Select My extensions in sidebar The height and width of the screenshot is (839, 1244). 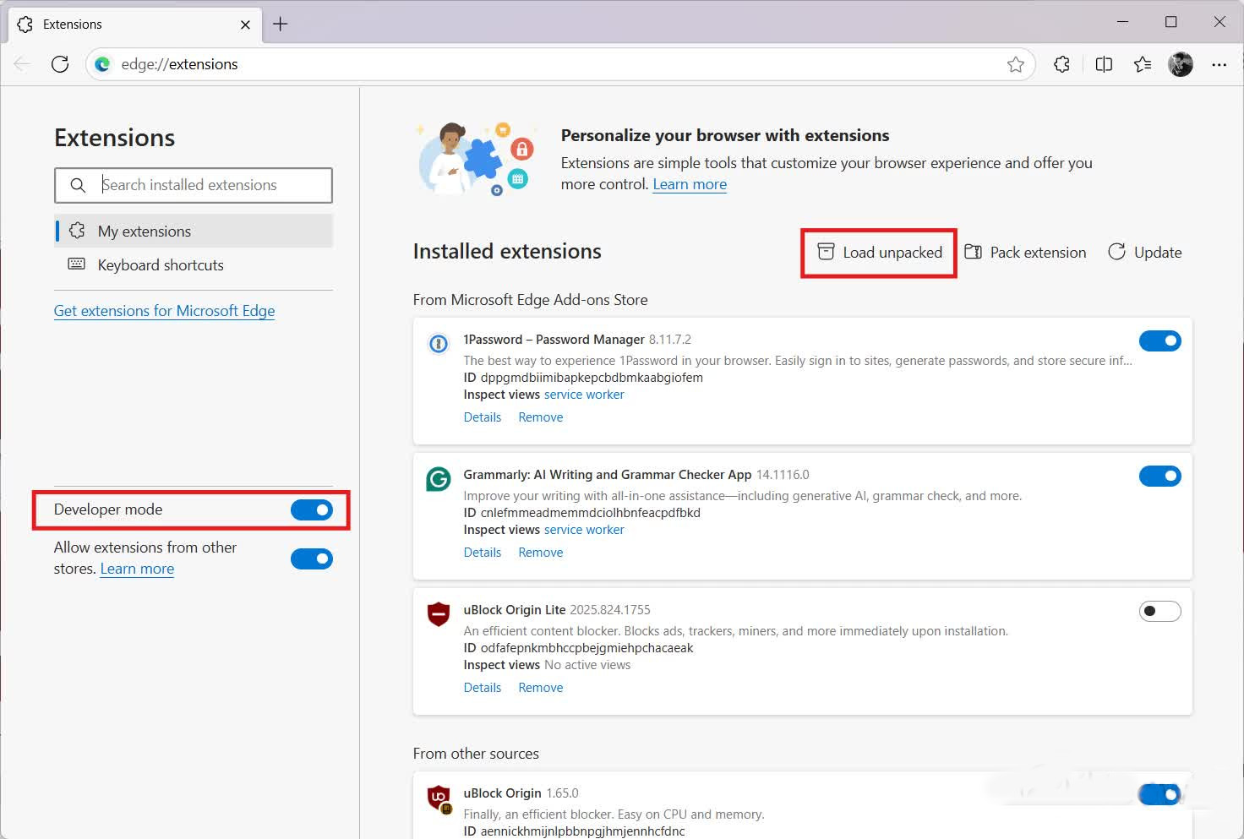coord(194,231)
